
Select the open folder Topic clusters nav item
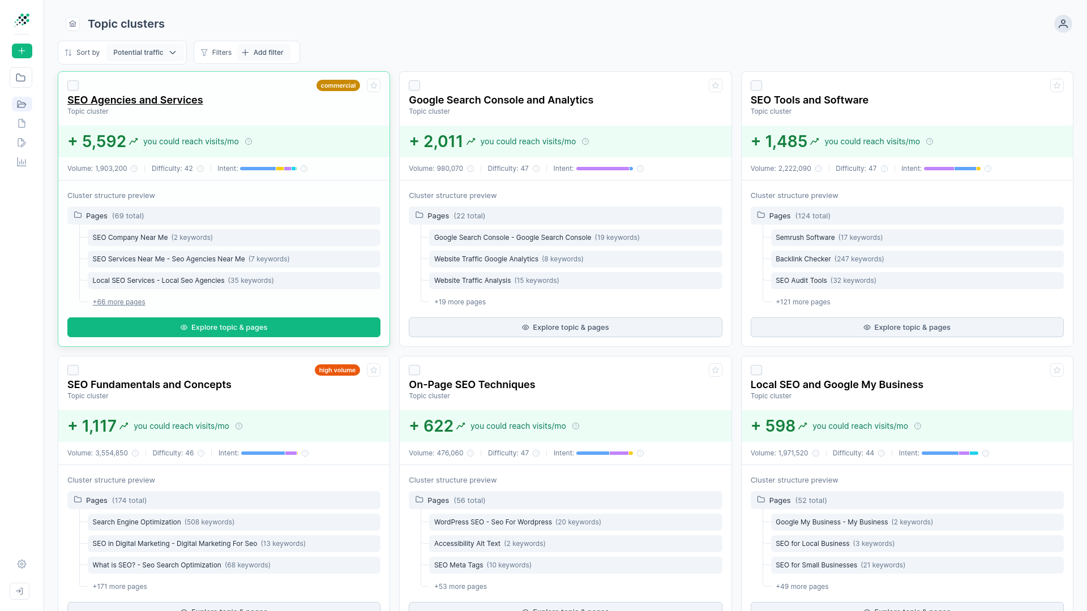tap(22, 104)
